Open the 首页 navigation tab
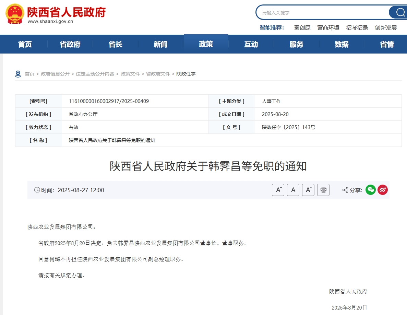Image resolution: width=407 pixels, height=315 pixels. 25,44
